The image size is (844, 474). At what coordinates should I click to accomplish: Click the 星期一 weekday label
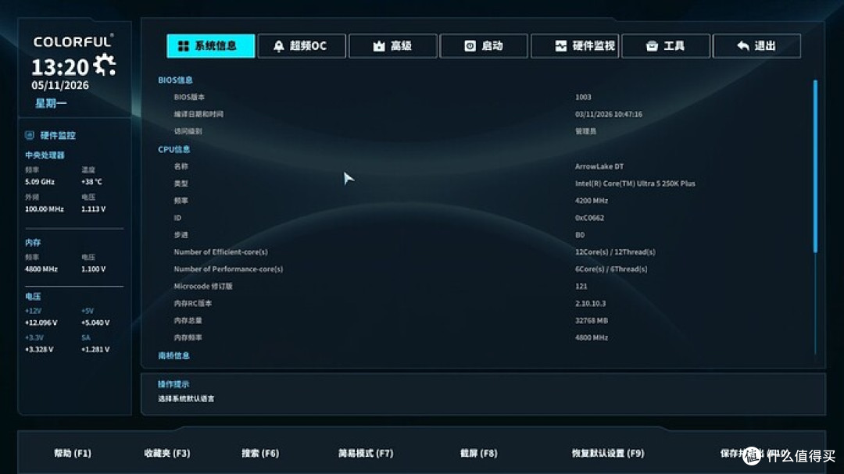[x=51, y=103]
